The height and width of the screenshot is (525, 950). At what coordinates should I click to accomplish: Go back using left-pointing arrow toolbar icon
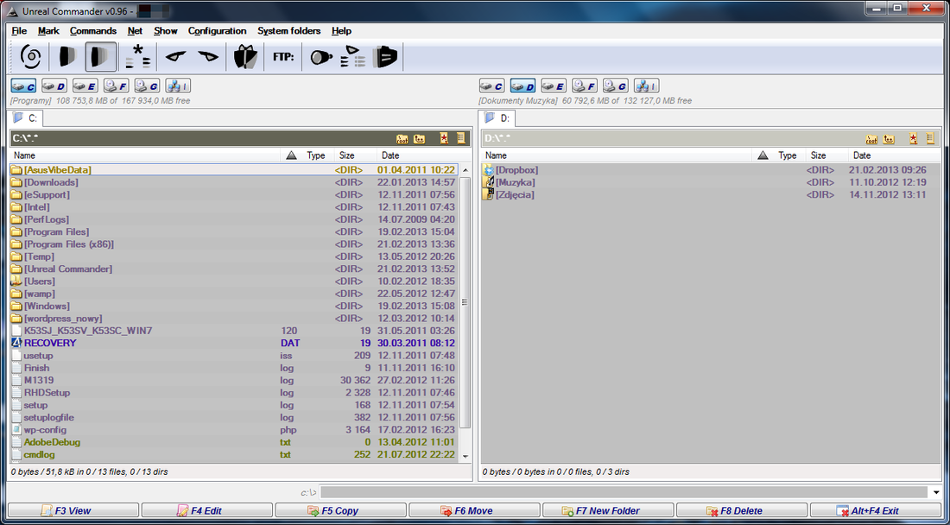pyautogui.click(x=175, y=57)
